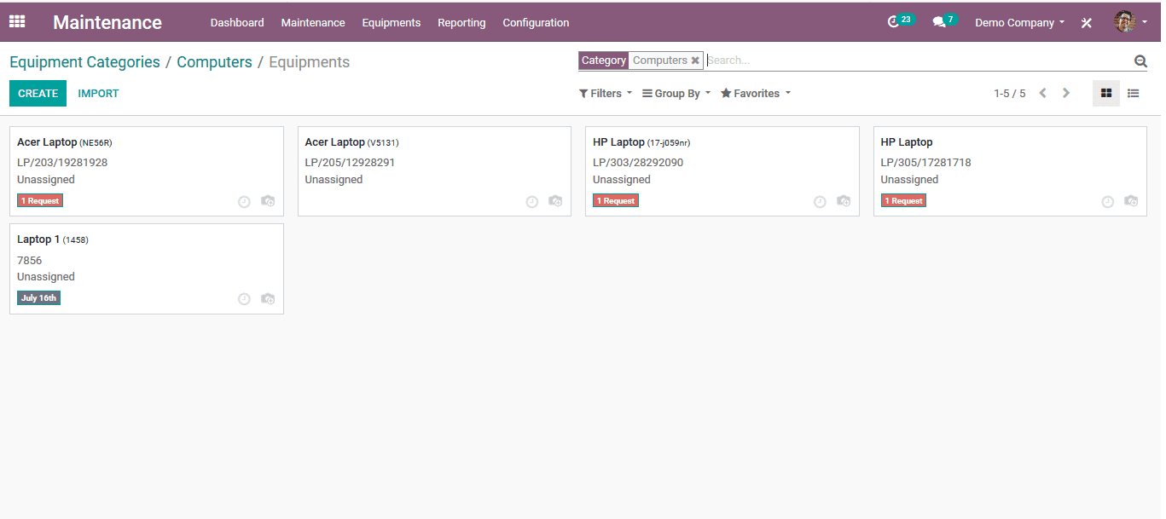Image resolution: width=1166 pixels, height=519 pixels.
Task: Open the Equipments menu
Action: point(392,23)
